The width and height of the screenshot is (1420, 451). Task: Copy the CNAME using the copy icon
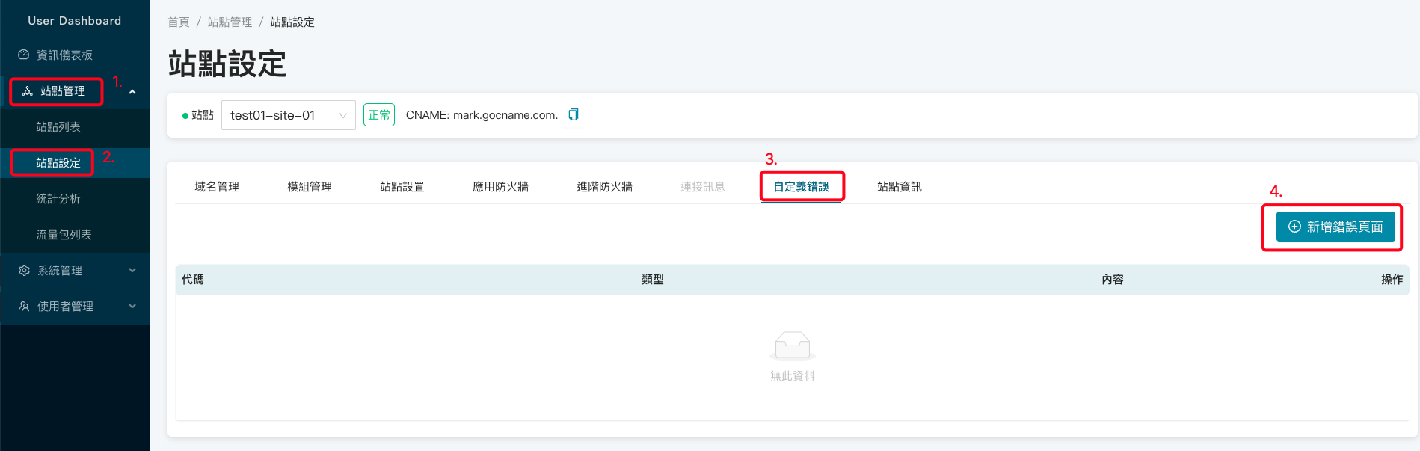click(x=574, y=114)
